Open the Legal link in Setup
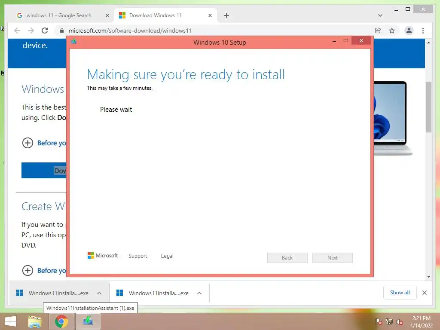Viewport: 440px width, 330px height. [167, 256]
